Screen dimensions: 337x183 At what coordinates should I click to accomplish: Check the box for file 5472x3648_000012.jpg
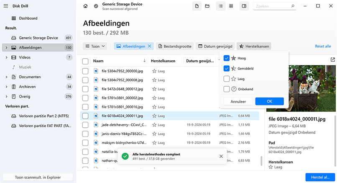pyautogui.click(x=85, y=89)
